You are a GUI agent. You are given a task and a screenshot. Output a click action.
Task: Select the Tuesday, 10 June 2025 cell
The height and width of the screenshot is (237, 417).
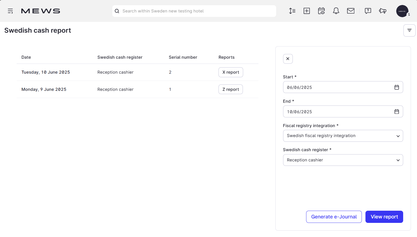pyautogui.click(x=46, y=72)
